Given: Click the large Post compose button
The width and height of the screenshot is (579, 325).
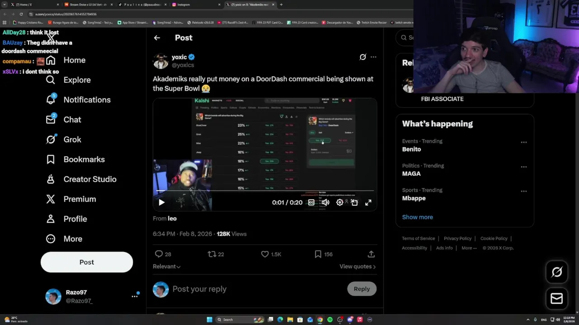Looking at the screenshot, I should (87, 262).
